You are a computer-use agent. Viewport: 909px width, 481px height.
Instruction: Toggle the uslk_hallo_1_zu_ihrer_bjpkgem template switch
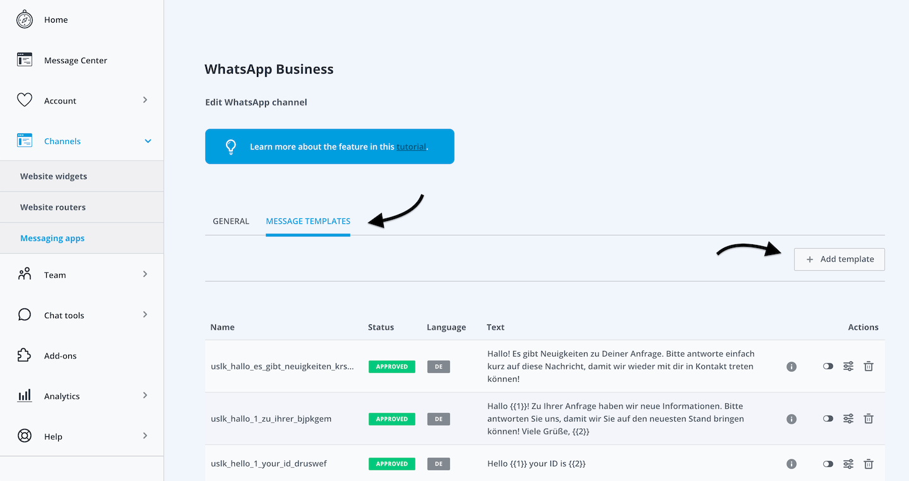(x=828, y=419)
